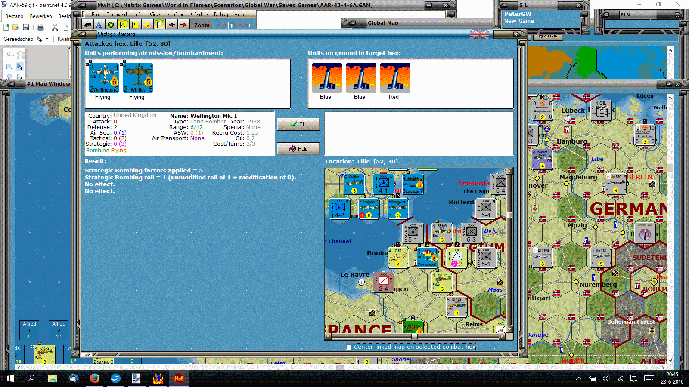Select the Whitley bomber flying unit
Screen dimensions: 689x387
(138, 78)
